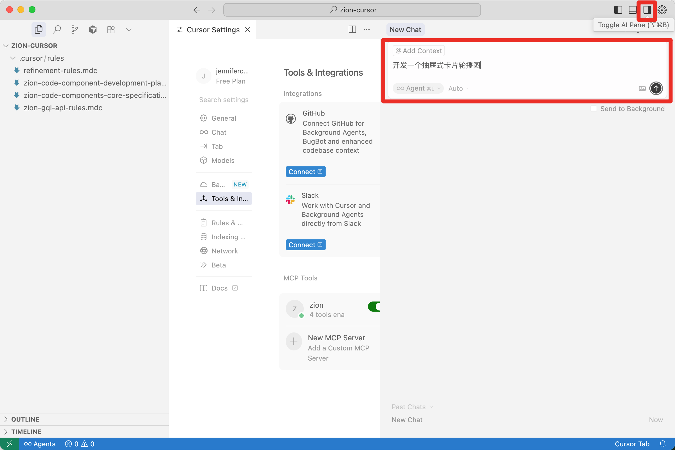Click the Search settings field
This screenshot has width=675, height=450.
coord(224,100)
